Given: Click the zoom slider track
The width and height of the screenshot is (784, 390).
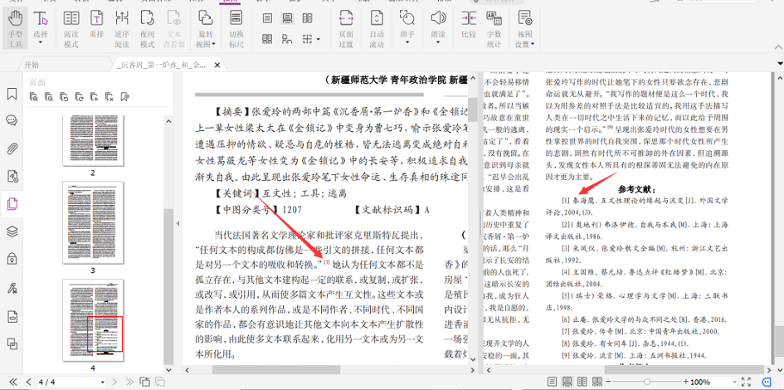Looking at the screenshot, I should pyautogui.click(x=646, y=382).
